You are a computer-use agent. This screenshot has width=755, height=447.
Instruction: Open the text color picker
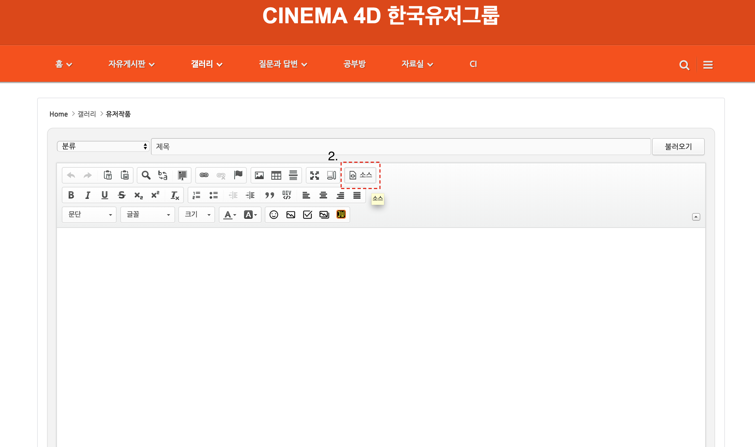(230, 215)
